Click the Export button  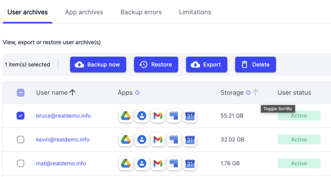206,64
